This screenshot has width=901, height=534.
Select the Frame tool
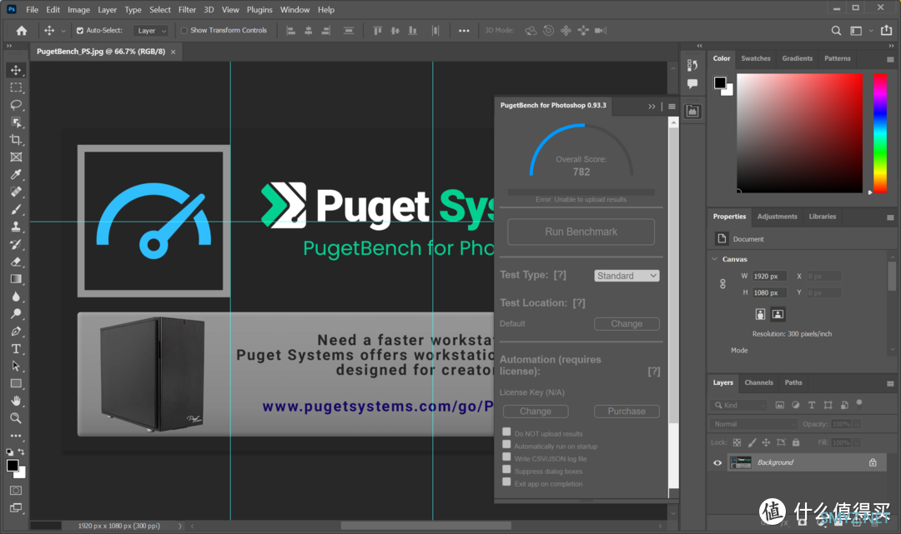[16, 157]
